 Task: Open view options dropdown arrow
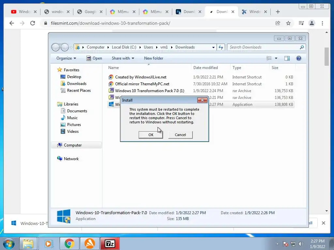pyautogui.click(x=276, y=58)
